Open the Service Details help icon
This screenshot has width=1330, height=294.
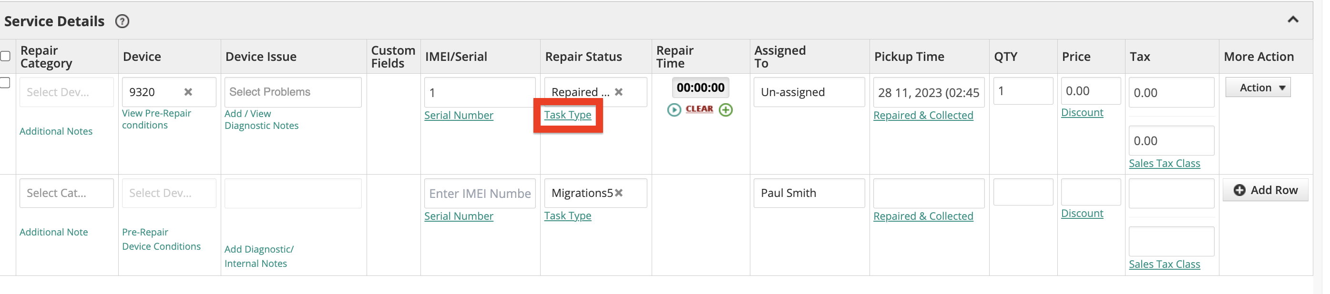[x=123, y=21]
